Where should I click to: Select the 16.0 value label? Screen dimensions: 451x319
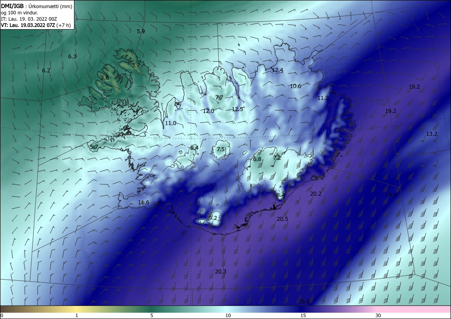pyautogui.click(x=304, y=301)
